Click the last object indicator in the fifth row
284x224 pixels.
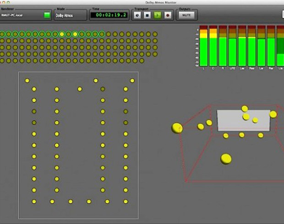(x=142, y=61)
